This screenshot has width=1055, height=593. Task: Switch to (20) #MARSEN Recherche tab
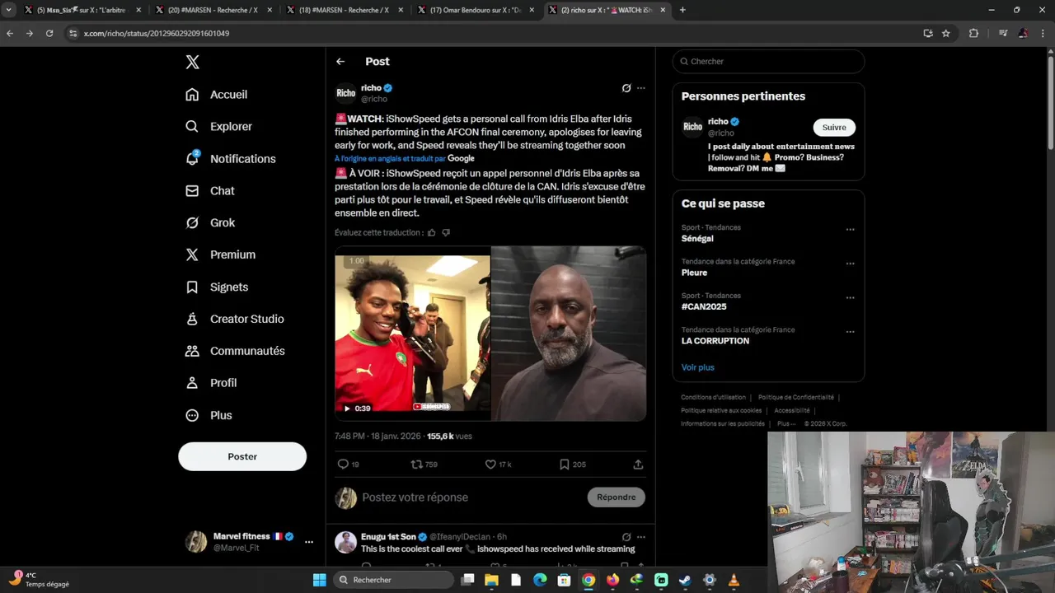(x=213, y=10)
